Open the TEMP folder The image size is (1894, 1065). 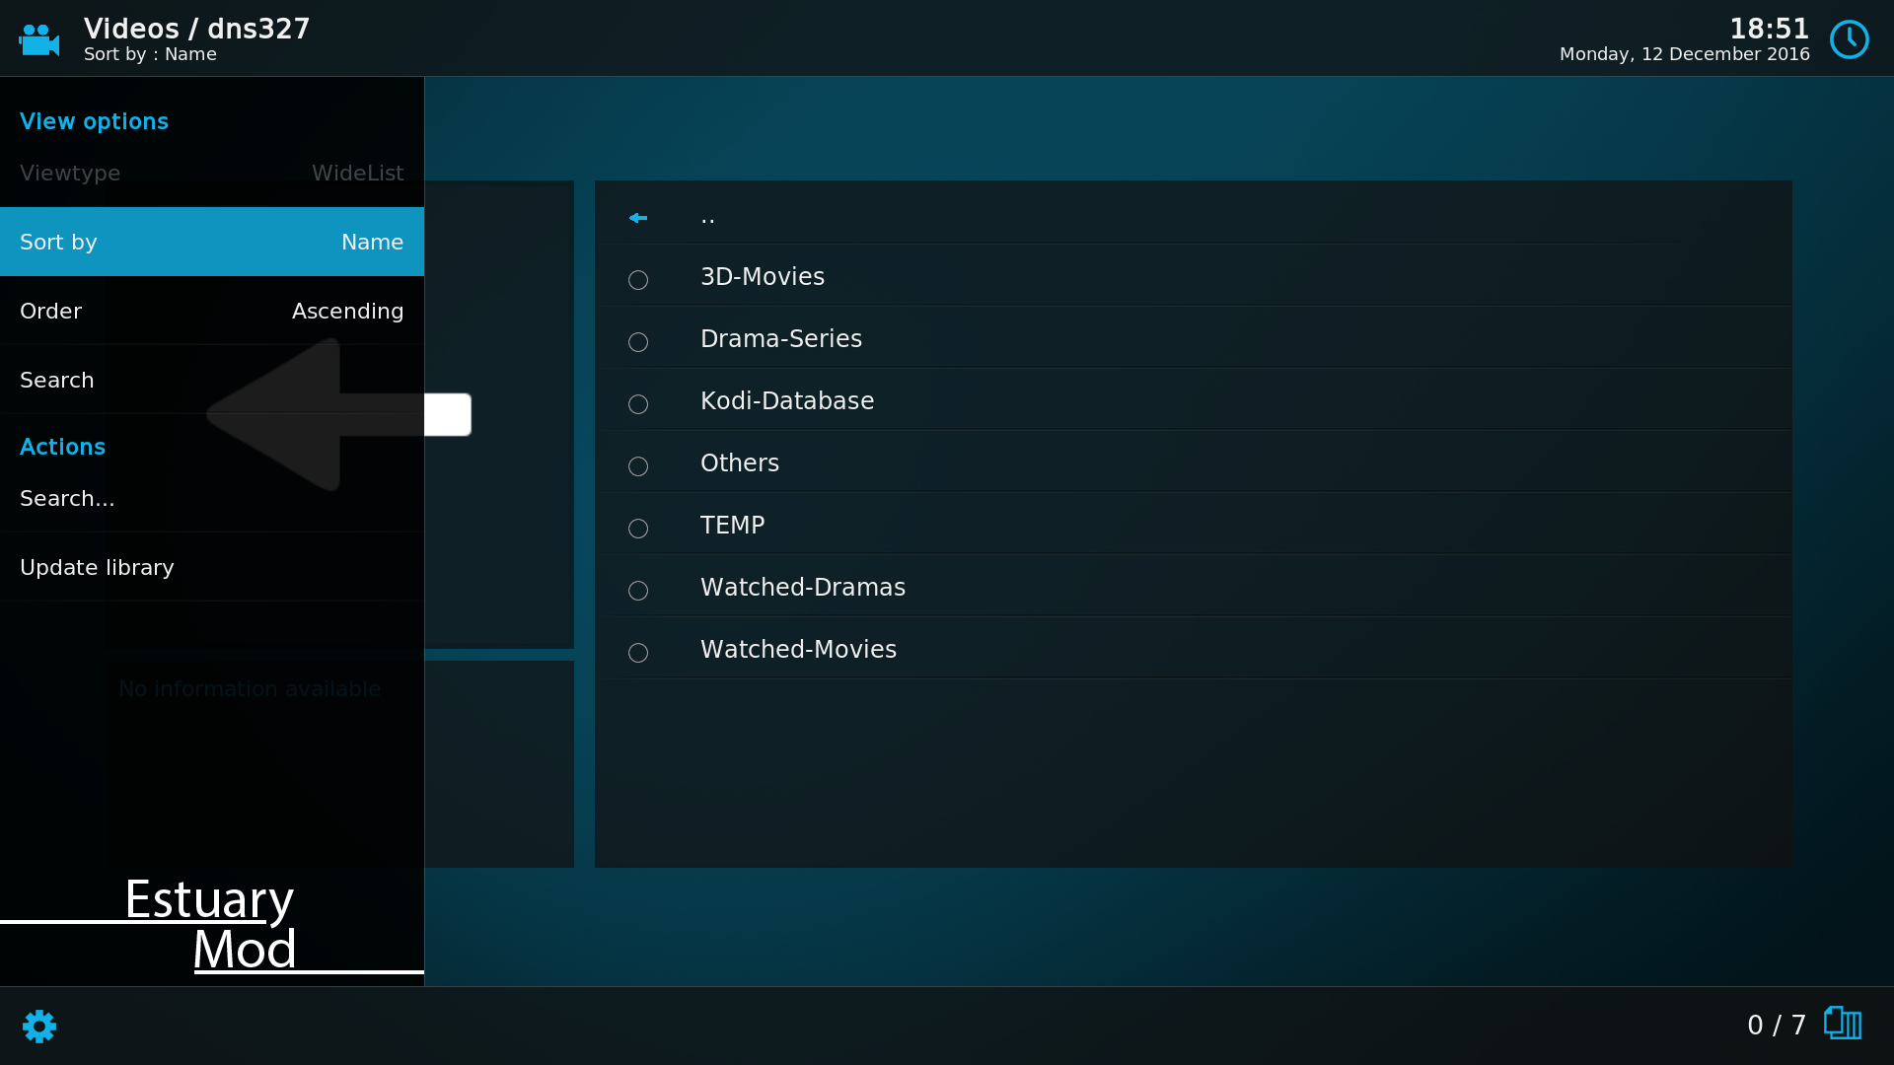click(1194, 525)
